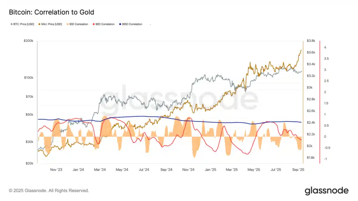The width and height of the screenshot is (358, 201).
Task: Click the blue 365D Correlation legend dot
Action: pos(120,24)
